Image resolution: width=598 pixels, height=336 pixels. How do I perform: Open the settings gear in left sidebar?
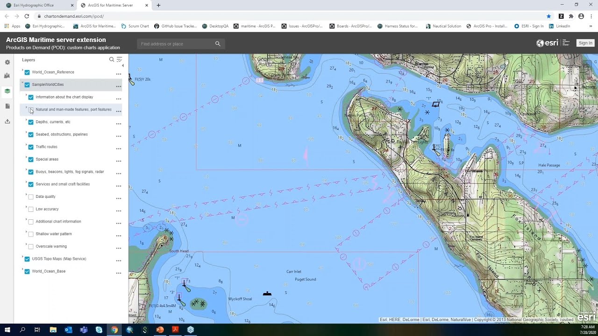coord(7,62)
